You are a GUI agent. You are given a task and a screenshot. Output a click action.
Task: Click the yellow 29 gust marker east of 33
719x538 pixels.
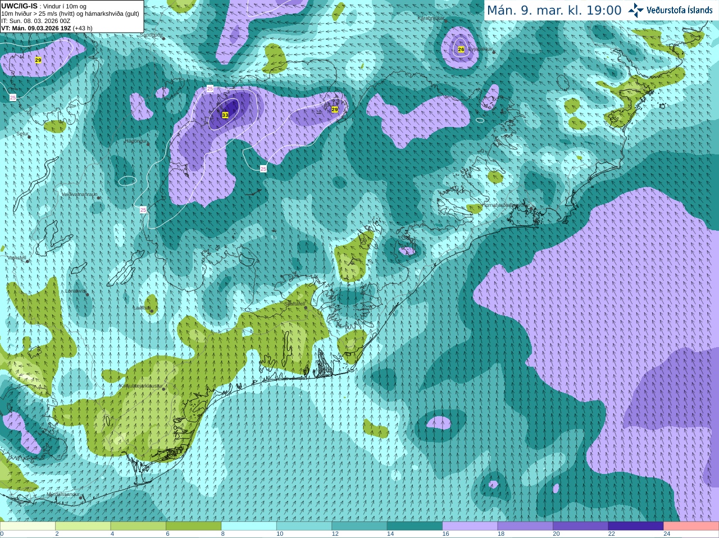click(335, 110)
